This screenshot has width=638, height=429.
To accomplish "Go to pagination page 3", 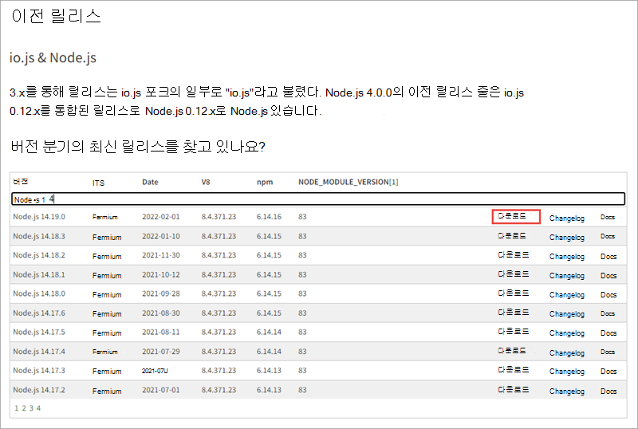I will [x=31, y=408].
